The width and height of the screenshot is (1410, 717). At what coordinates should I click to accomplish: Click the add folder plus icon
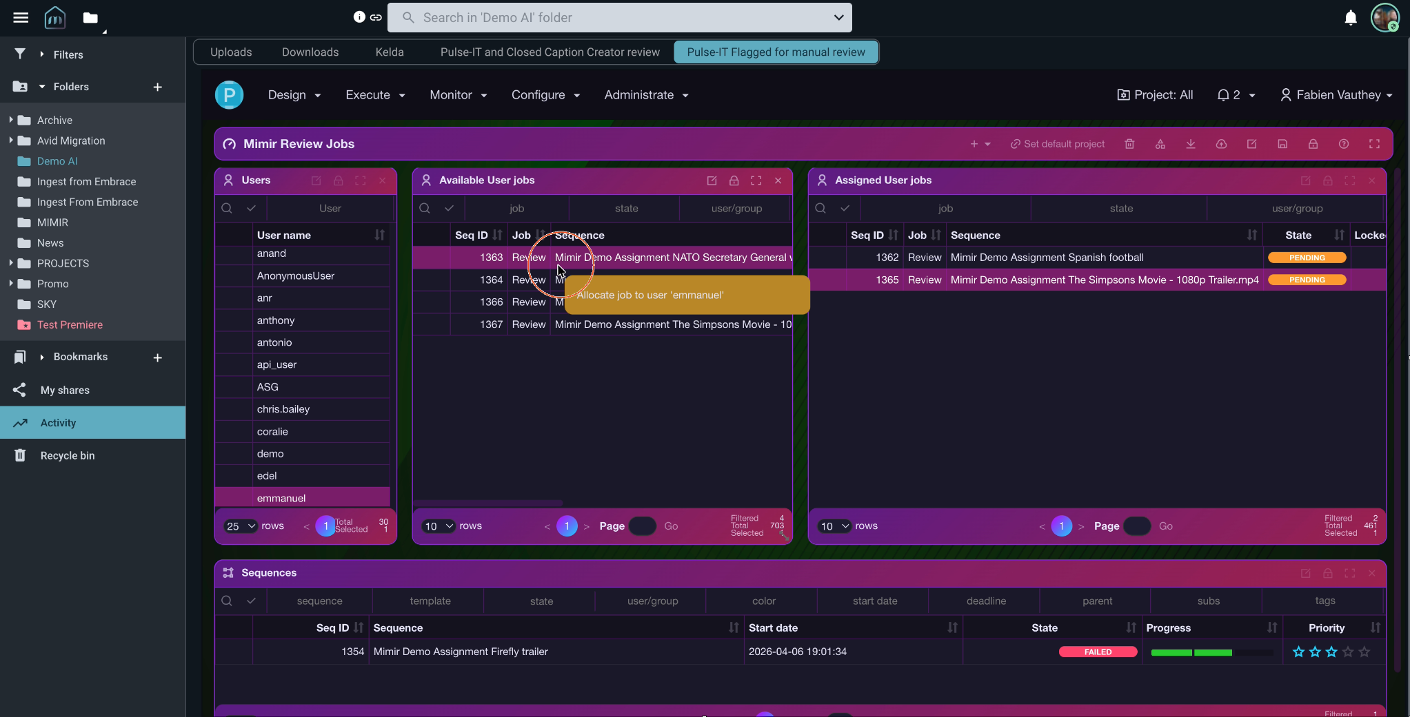pos(158,87)
